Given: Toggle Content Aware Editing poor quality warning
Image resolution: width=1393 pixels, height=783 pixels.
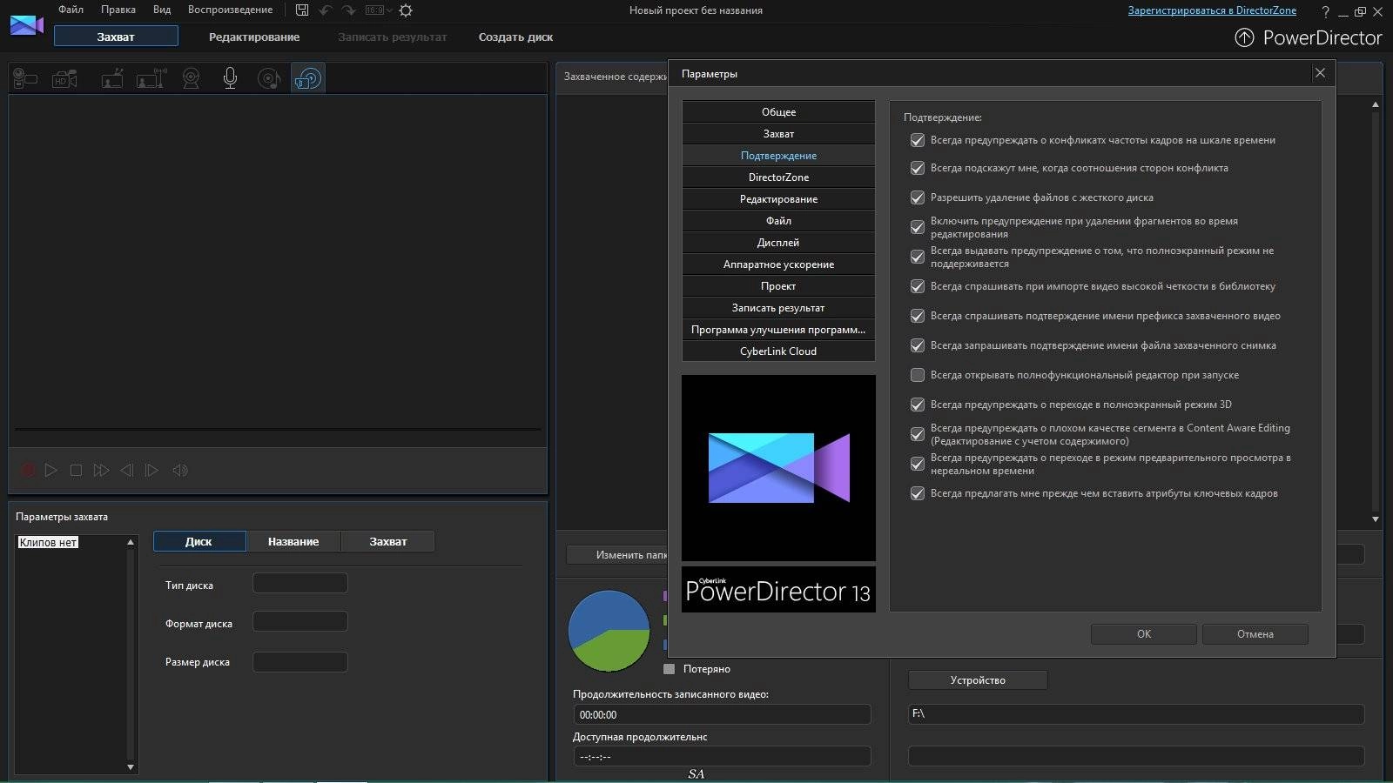Looking at the screenshot, I should (x=917, y=434).
